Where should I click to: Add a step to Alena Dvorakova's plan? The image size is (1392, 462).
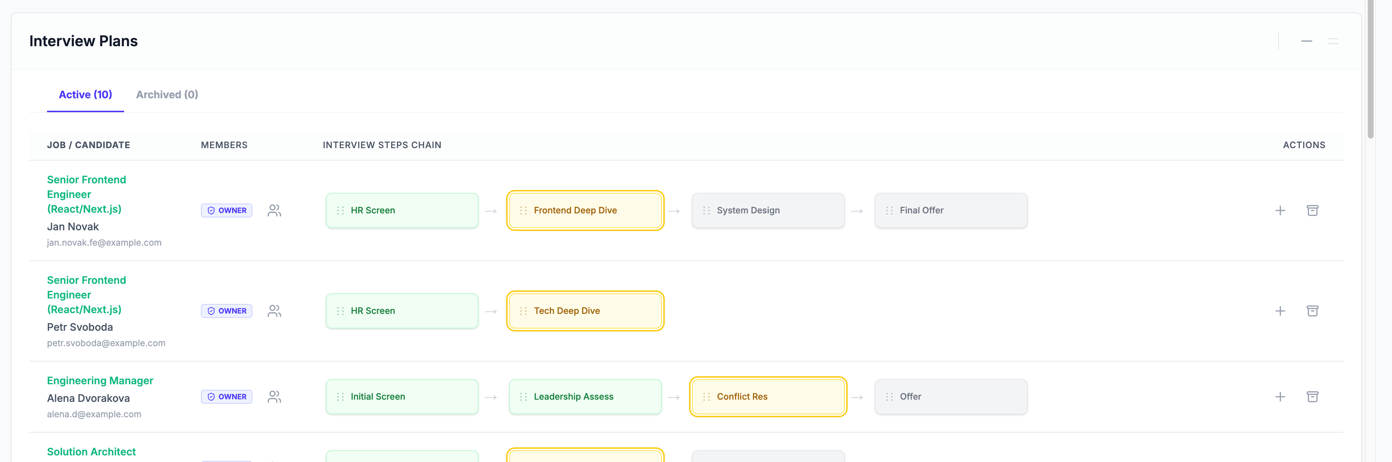(1280, 397)
